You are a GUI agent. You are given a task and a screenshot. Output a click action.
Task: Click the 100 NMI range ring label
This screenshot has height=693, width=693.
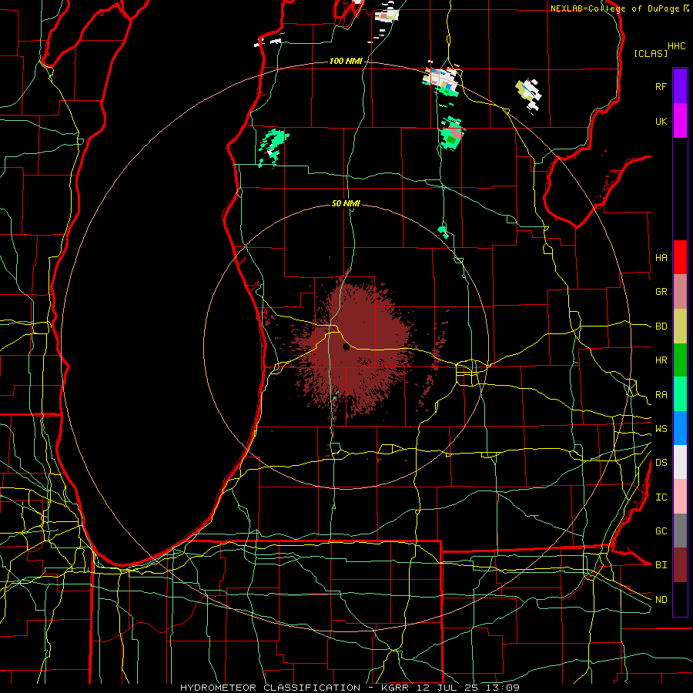(x=346, y=61)
